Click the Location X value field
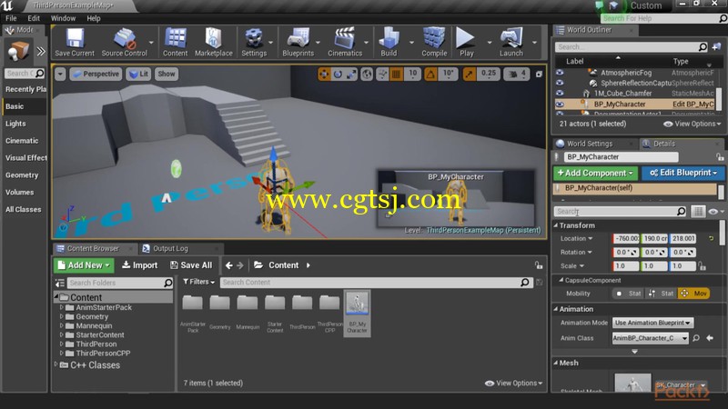This screenshot has width=728, height=409. pos(626,238)
